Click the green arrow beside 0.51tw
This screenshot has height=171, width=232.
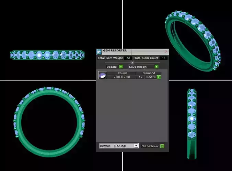point(159,77)
